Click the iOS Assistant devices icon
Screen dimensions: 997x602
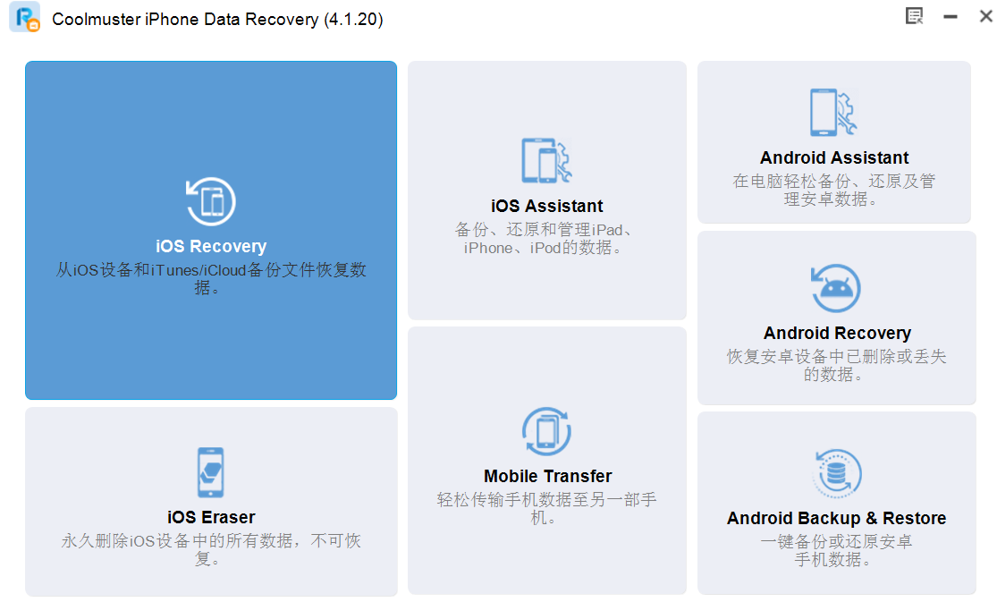(x=546, y=160)
